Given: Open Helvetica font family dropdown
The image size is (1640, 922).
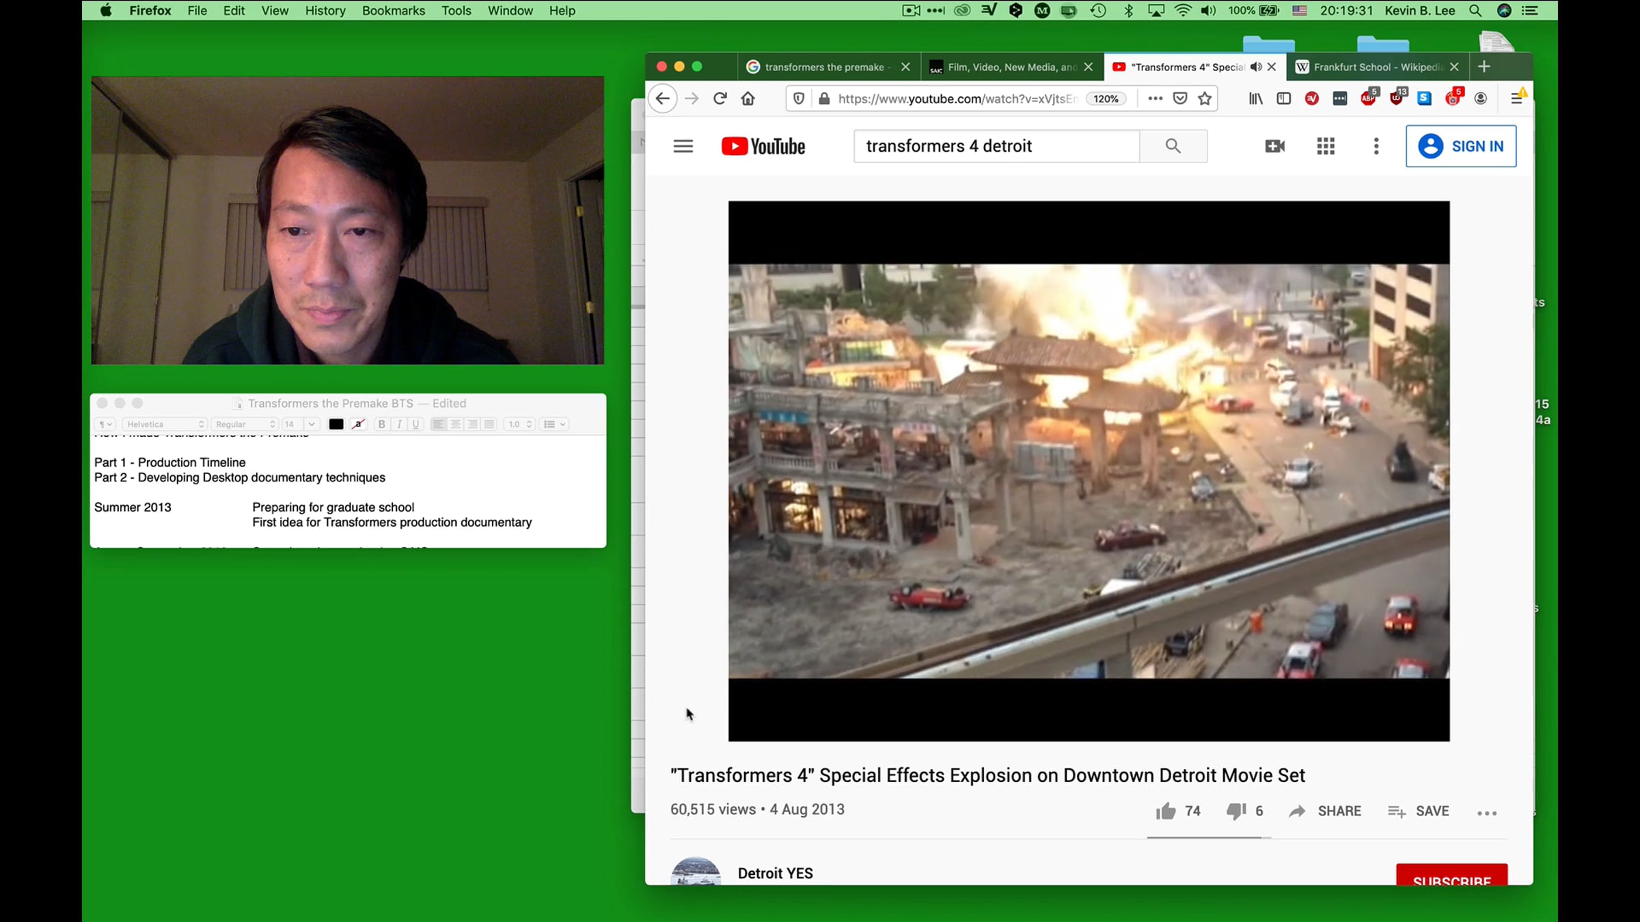Looking at the screenshot, I should tap(164, 424).
